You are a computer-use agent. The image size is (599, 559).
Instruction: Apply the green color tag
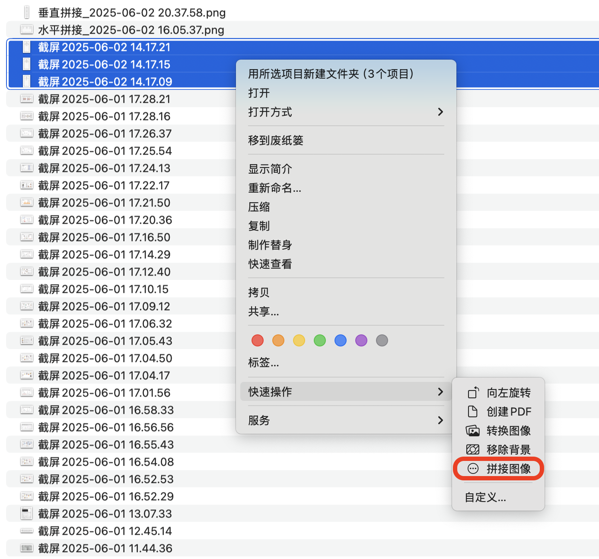click(x=320, y=340)
